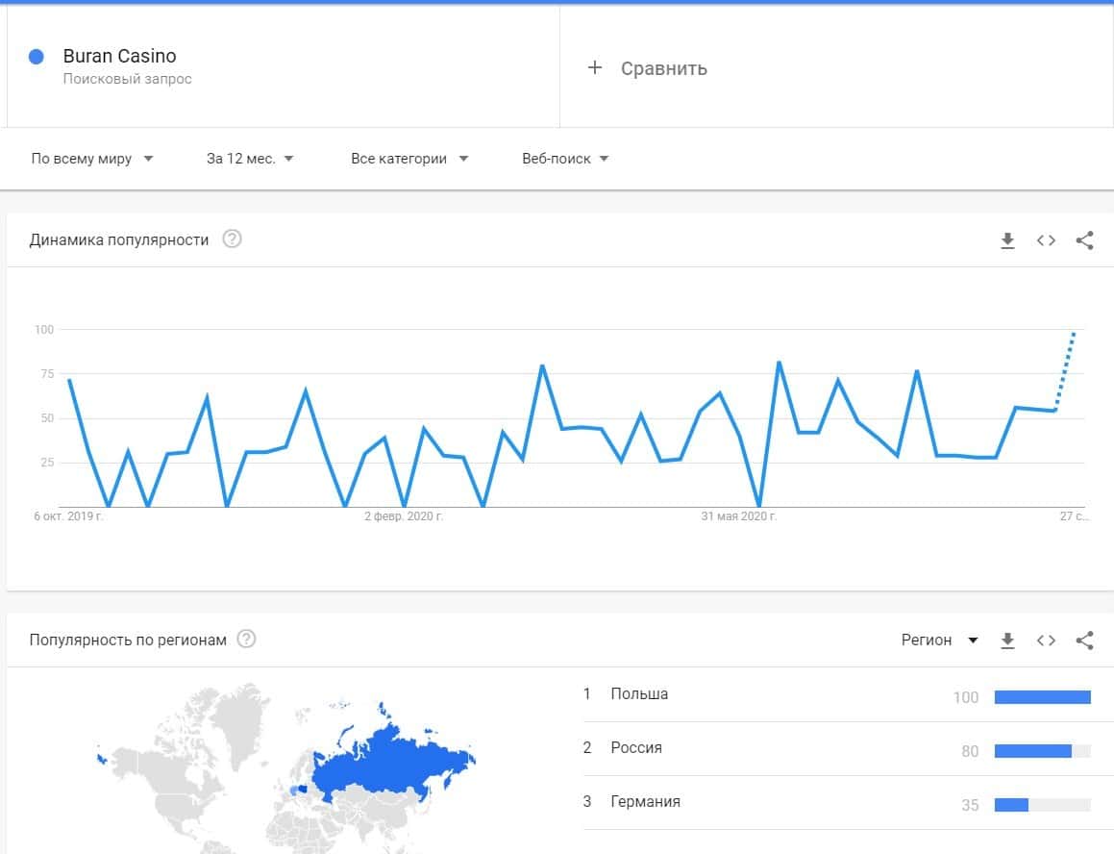Open help for Популярность по регионам

click(x=246, y=640)
